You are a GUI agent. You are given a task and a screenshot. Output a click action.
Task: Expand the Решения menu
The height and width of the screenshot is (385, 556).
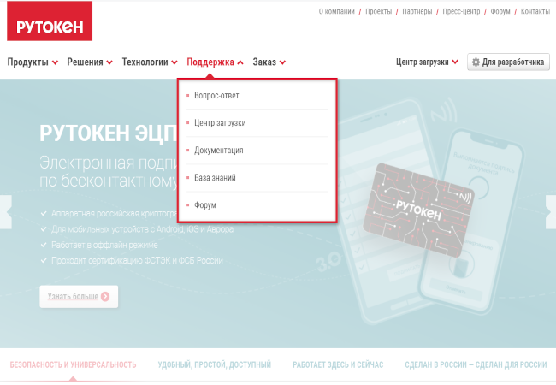tap(90, 62)
